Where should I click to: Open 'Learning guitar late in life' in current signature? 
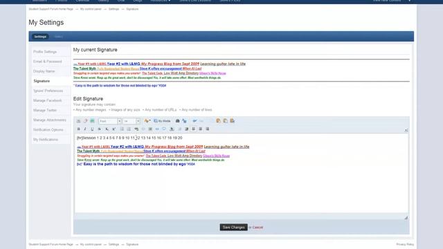[223, 64]
